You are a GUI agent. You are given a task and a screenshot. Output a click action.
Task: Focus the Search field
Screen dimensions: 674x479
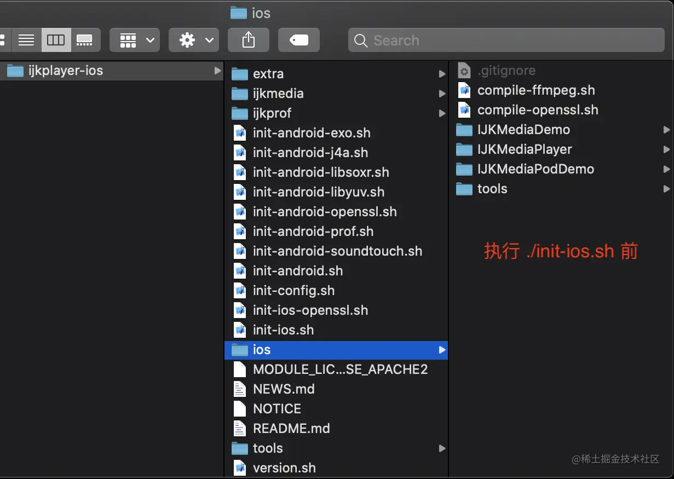(506, 40)
